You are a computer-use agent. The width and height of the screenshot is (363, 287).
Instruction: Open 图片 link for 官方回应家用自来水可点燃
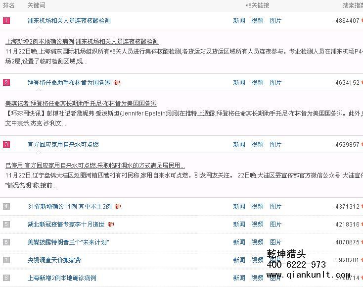[x=275, y=145]
